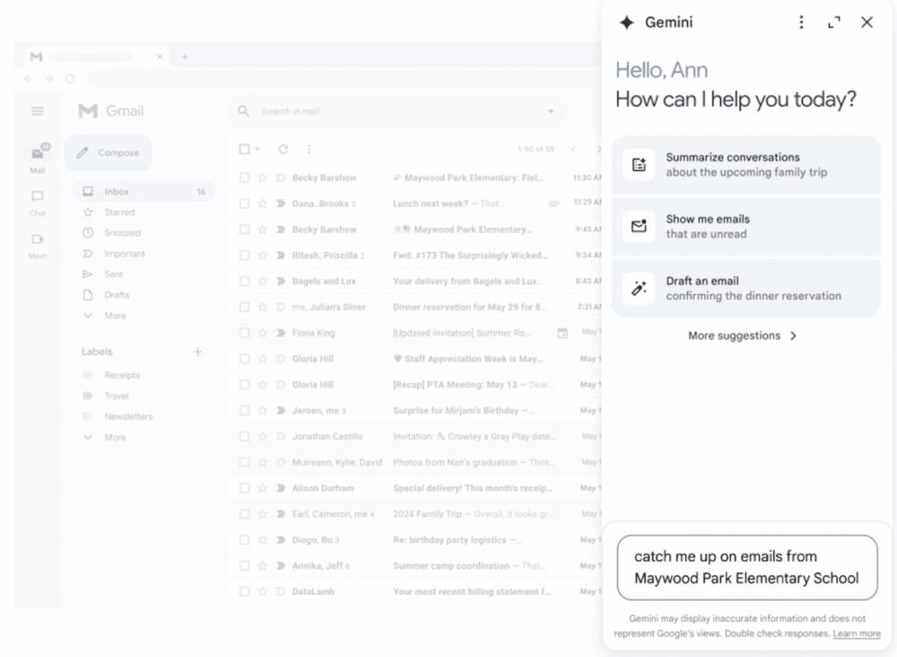Image resolution: width=897 pixels, height=657 pixels.
Task: Go forward in browser
Action: 49,78
